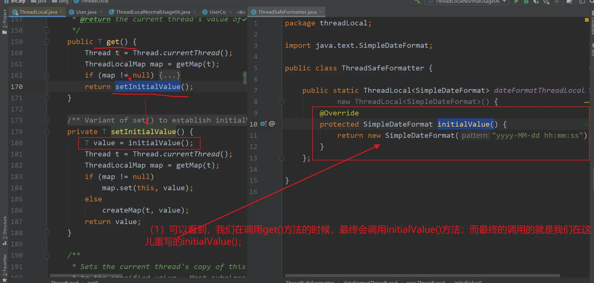Click the get() method name on line 159
Viewport: 594px width, 283px height.
(113, 42)
